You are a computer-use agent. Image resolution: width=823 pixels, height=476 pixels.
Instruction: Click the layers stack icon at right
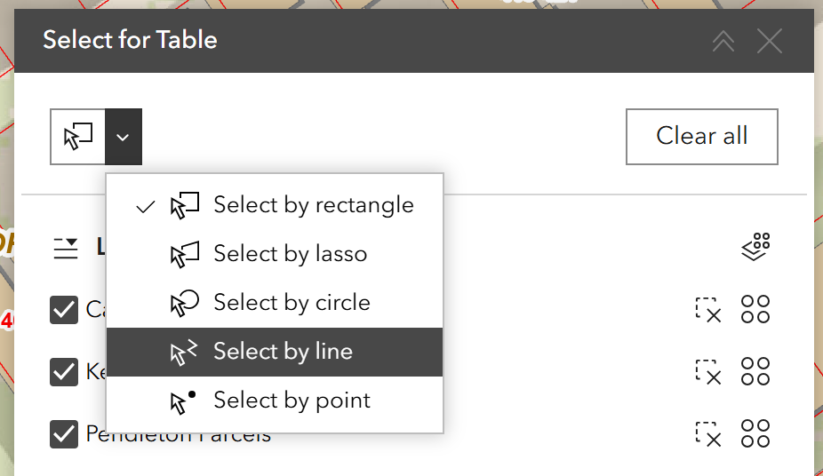[x=755, y=248]
